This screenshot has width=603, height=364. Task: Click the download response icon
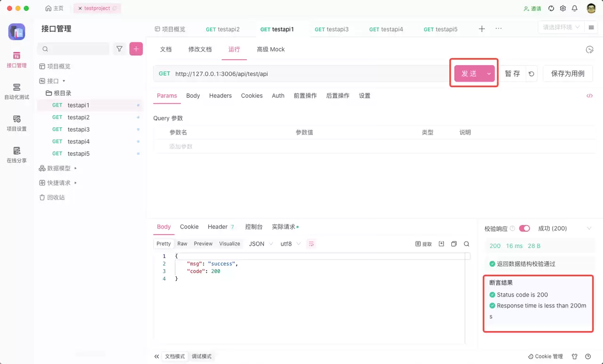[x=441, y=244]
